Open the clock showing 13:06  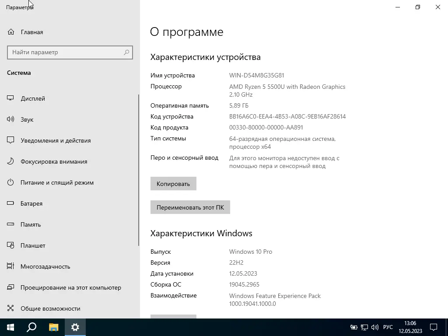click(410, 327)
